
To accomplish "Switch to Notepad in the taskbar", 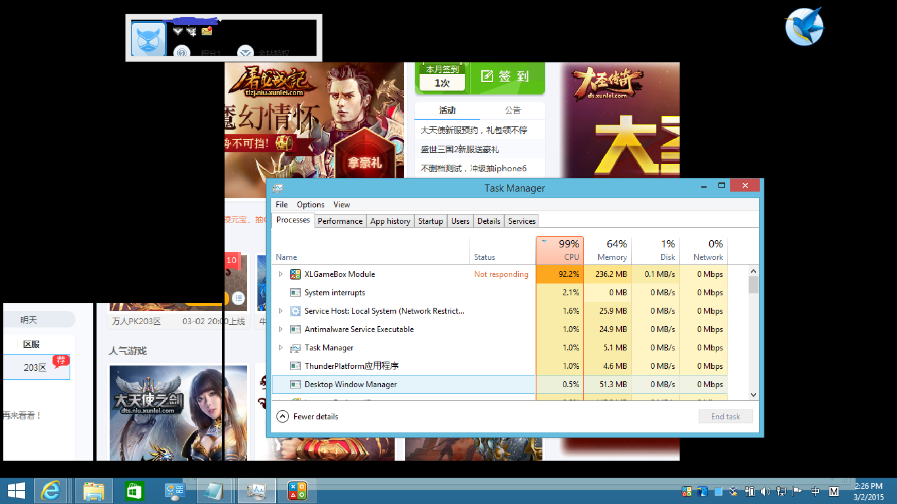I will [x=215, y=491].
